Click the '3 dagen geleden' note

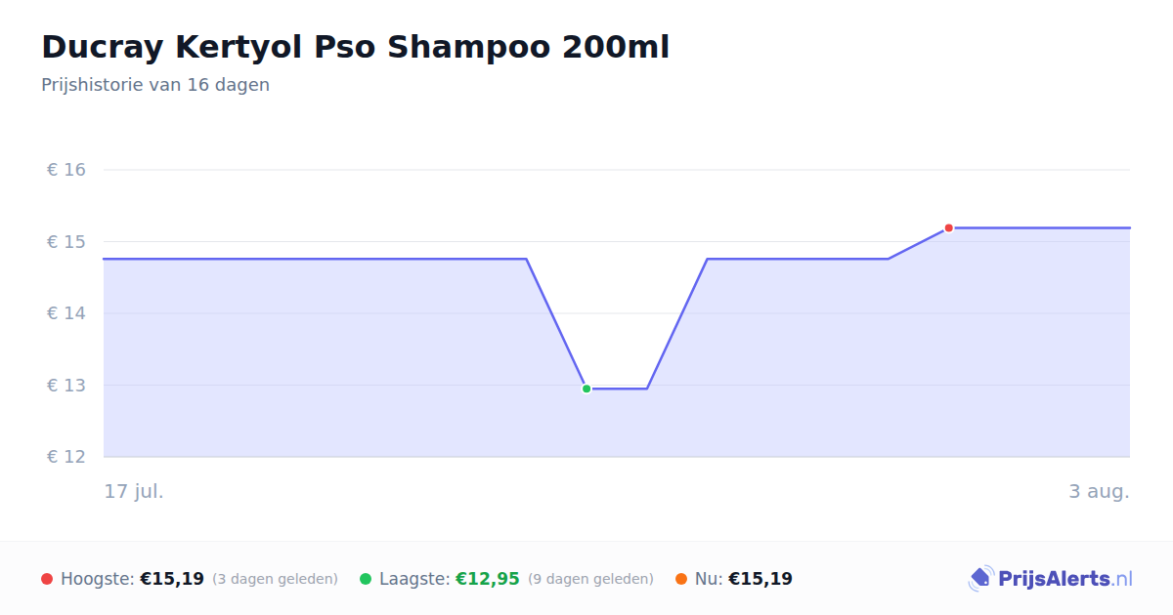click(x=275, y=579)
